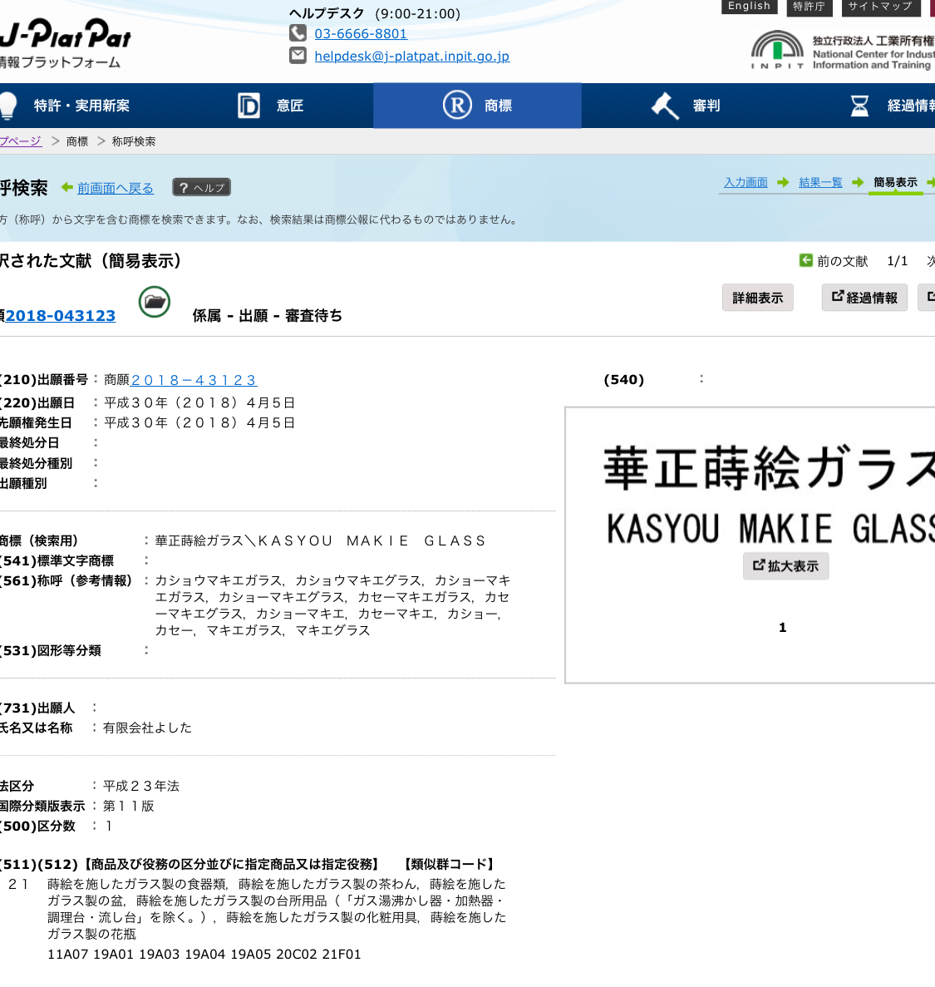This screenshot has height=987, width=935.
Task: Click the green previous-document arrow icon
Action: pos(805,260)
